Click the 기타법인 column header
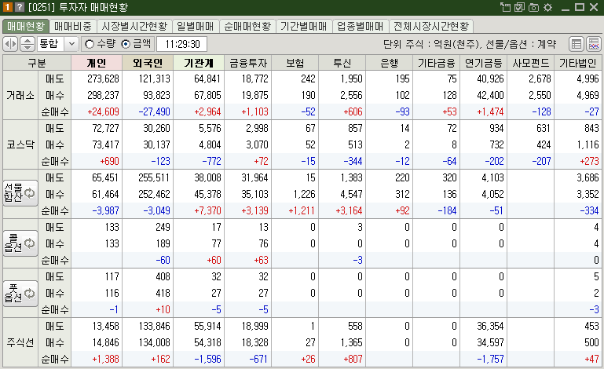This screenshot has width=604, height=369. pyautogui.click(x=578, y=63)
